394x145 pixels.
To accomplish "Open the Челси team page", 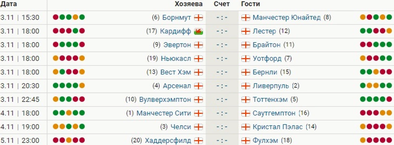I will [x=181, y=127].
